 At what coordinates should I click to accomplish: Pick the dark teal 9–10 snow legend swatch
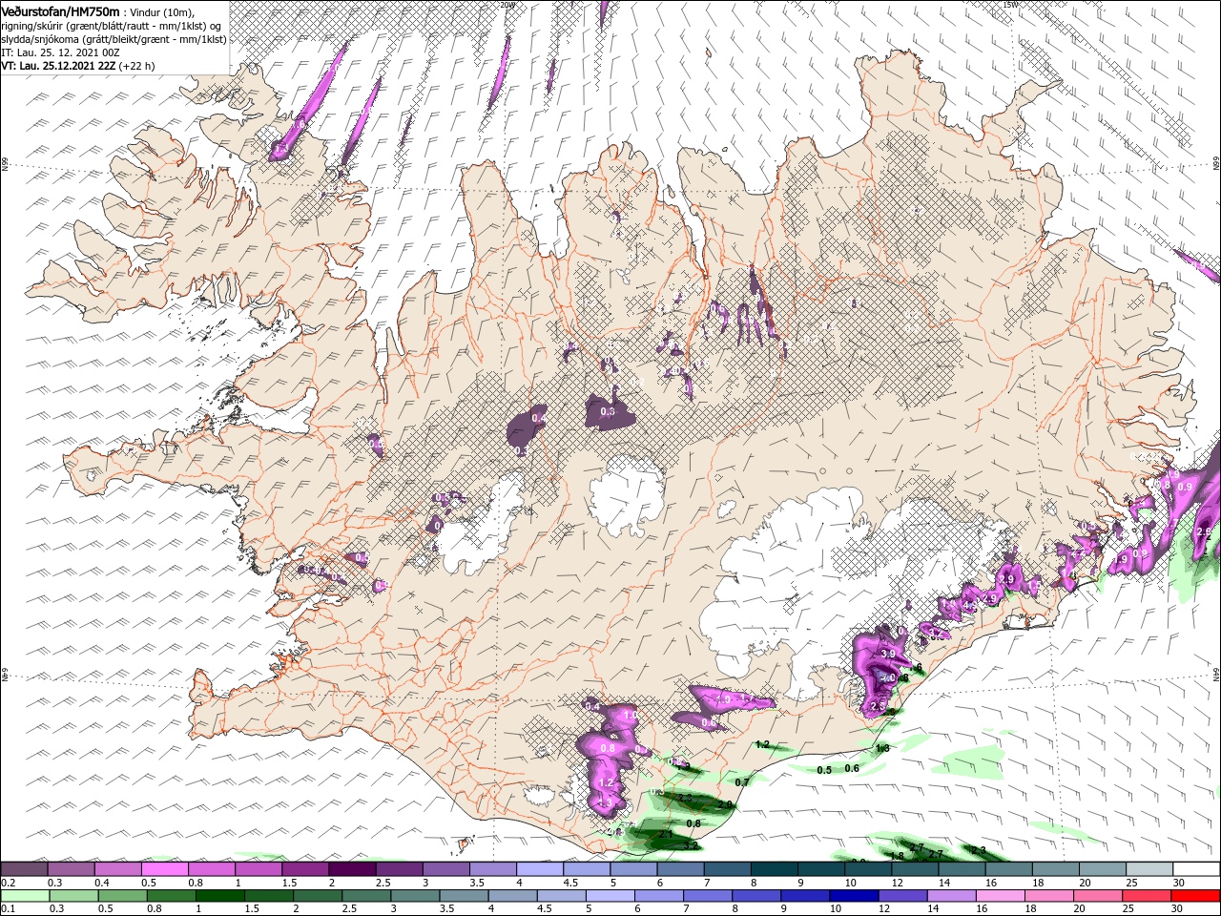[820, 869]
